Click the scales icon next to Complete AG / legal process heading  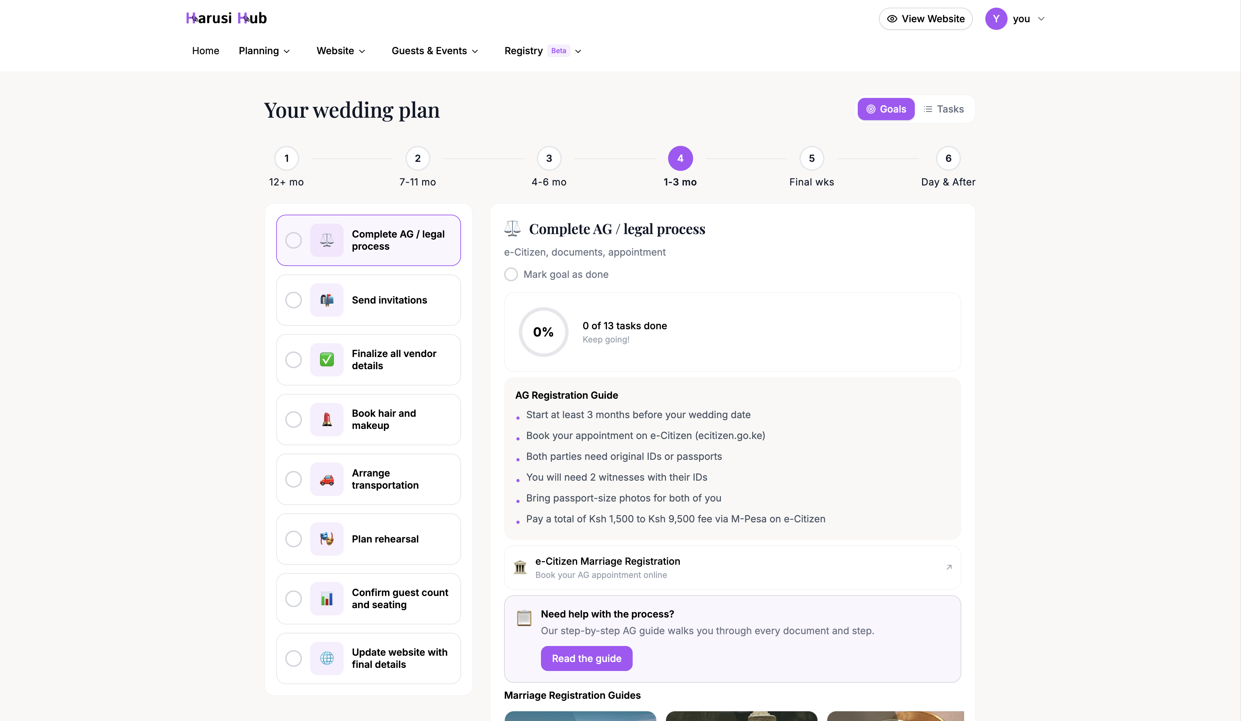point(512,228)
